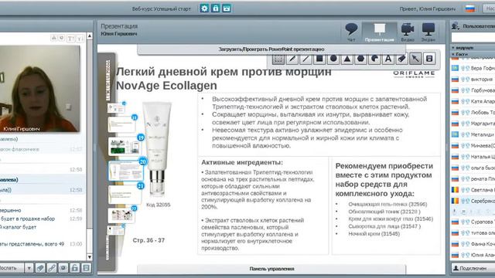Select user Фаина in the guests list

tap(473, 244)
